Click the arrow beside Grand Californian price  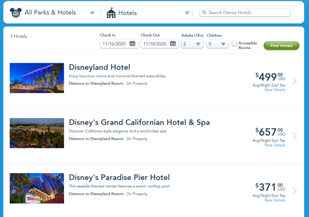295,136
